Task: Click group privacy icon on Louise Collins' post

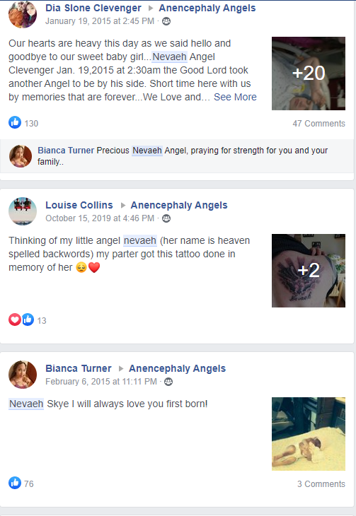Action: (x=166, y=218)
